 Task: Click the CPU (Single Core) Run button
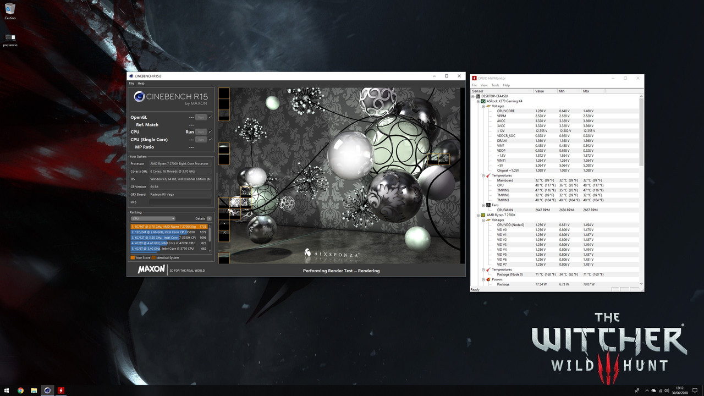coord(201,140)
